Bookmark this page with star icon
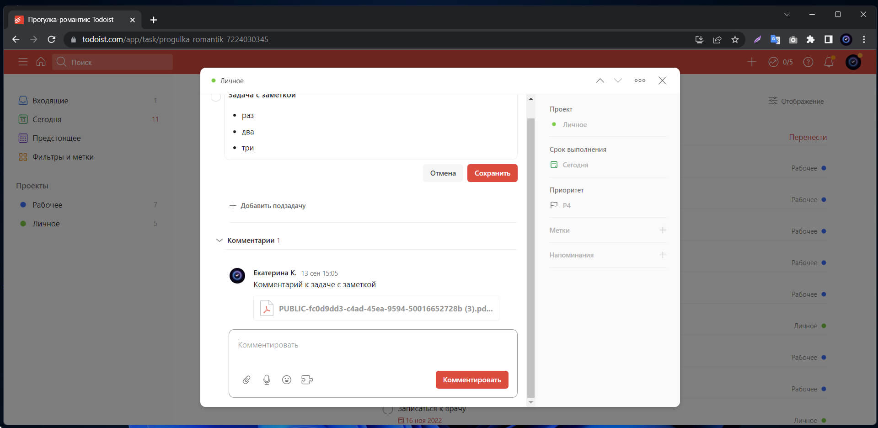 click(735, 39)
